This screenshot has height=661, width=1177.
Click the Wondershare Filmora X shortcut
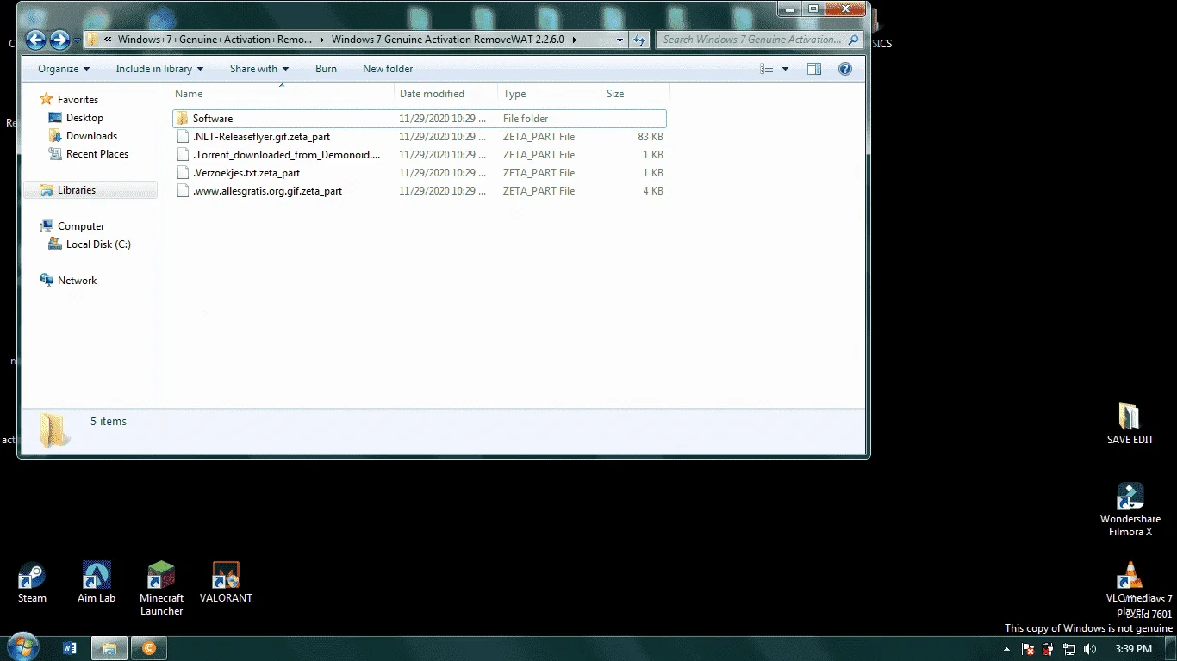(1130, 510)
